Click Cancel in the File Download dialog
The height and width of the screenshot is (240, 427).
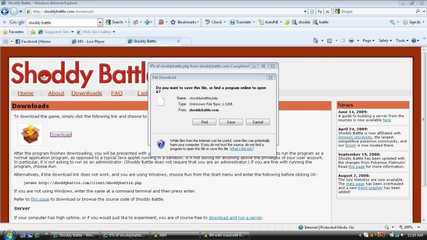coord(258,122)
